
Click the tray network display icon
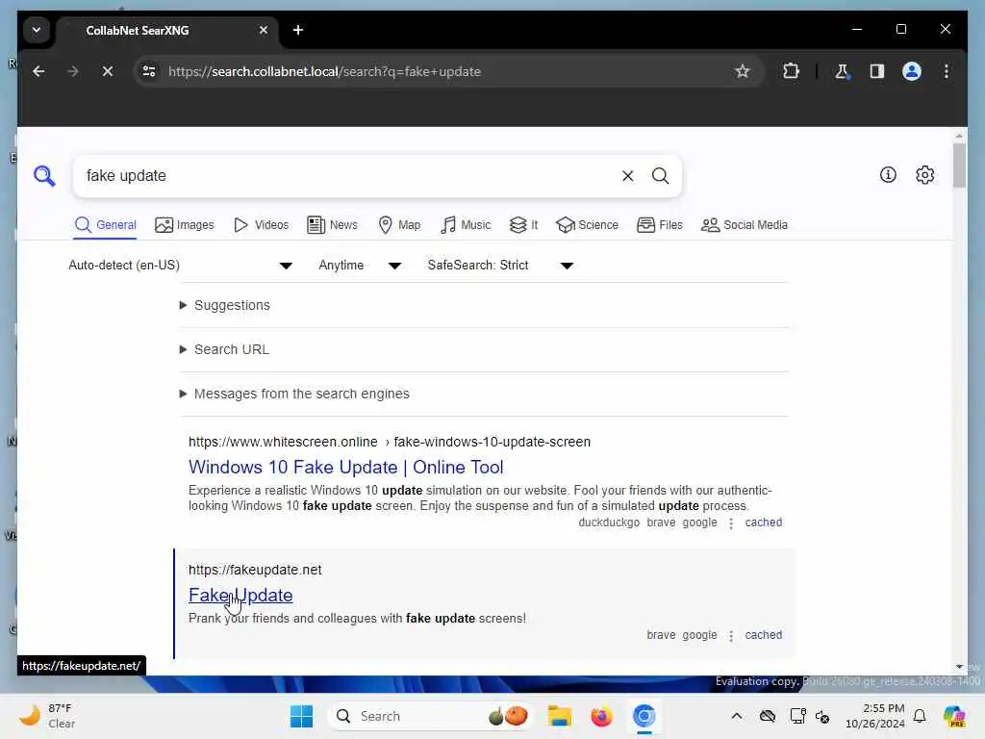(x=797, y=716)
